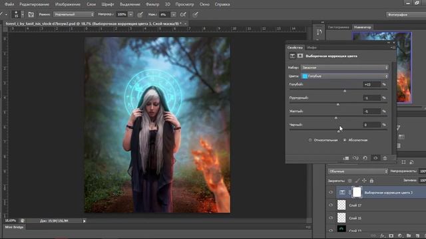The height and width of the screenshot is (239, 426).
Task: Link layers icon at Layers bottom
Action: (374, 236)
